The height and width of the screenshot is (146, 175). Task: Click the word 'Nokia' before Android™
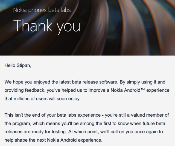point(117,90)
